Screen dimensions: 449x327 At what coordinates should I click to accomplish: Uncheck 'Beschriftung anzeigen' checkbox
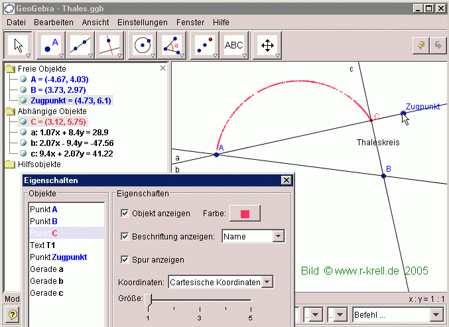pos(125,237)
